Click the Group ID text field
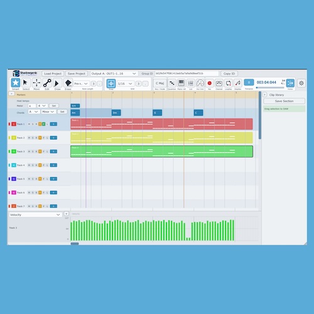Screen dimensions: 314x314 pos(187,73)
